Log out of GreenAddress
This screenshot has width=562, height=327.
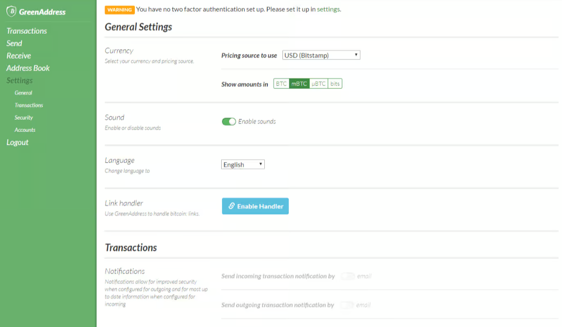17,142
